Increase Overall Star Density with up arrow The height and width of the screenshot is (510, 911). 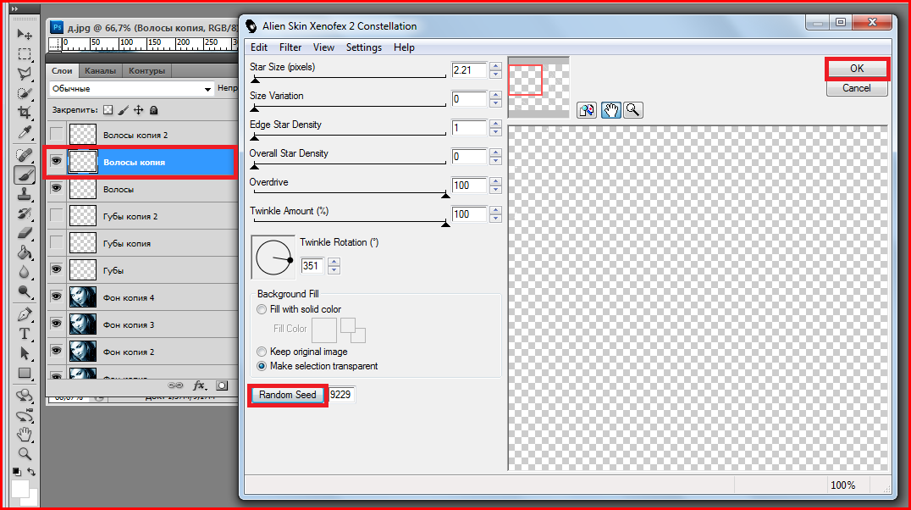pos(495,153)
